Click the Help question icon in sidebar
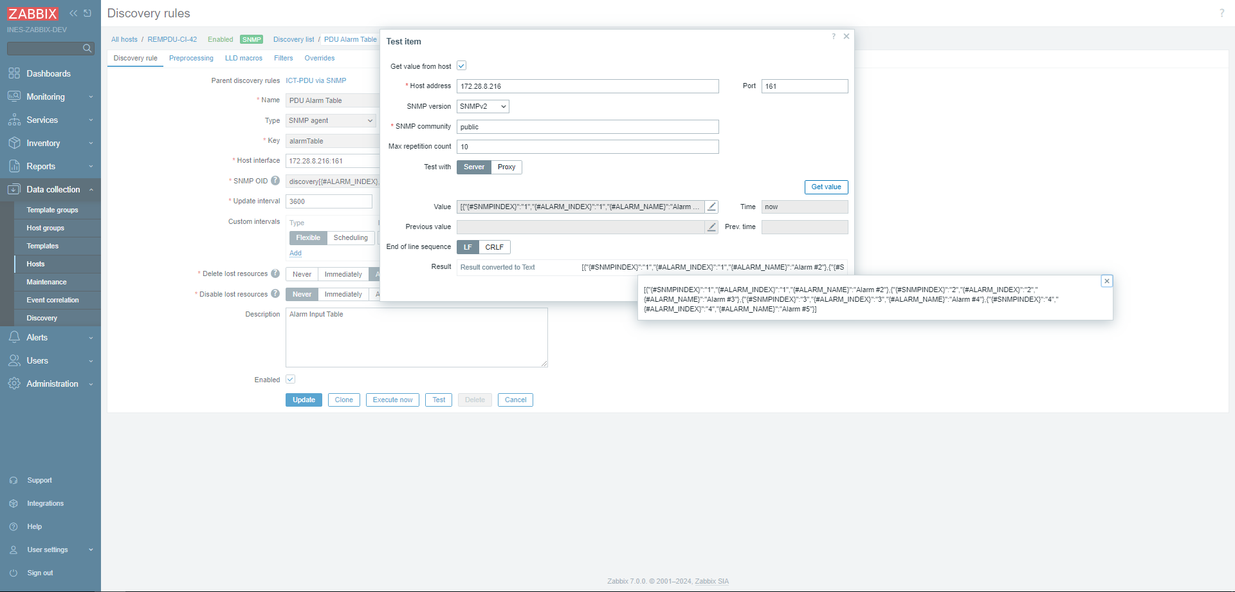Screen dimensions: 1235x592 [14, 526]
